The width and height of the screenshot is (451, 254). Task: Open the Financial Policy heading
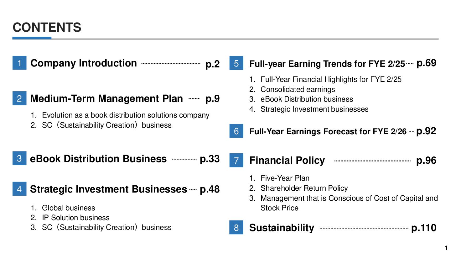click(x=287, y=161)
